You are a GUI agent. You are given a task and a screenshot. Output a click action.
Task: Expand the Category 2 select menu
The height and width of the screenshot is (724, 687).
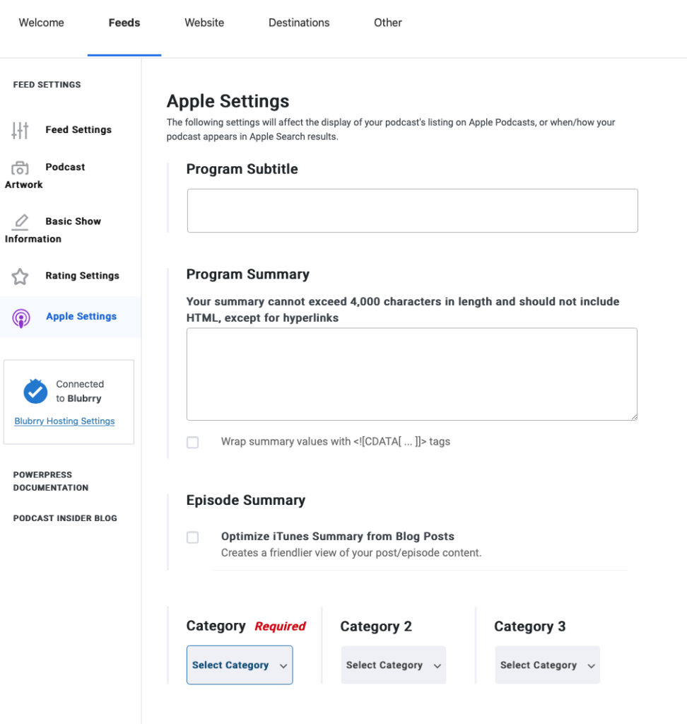tap(394, 665)
